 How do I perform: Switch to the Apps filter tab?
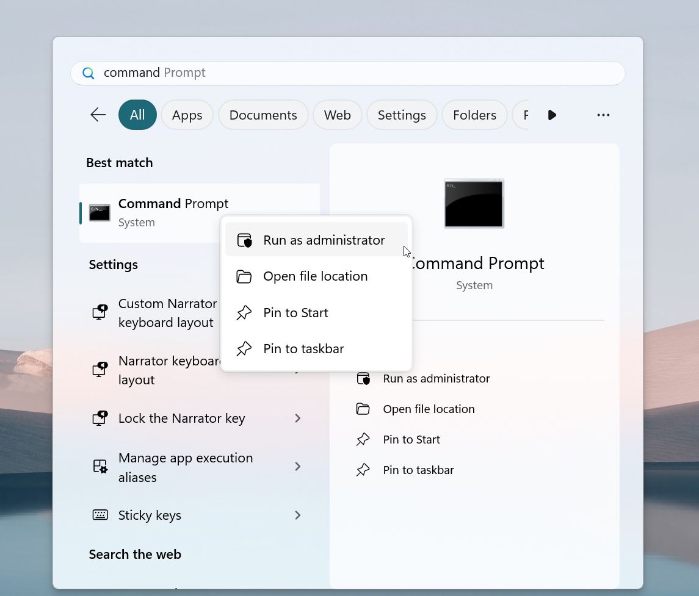187,115
